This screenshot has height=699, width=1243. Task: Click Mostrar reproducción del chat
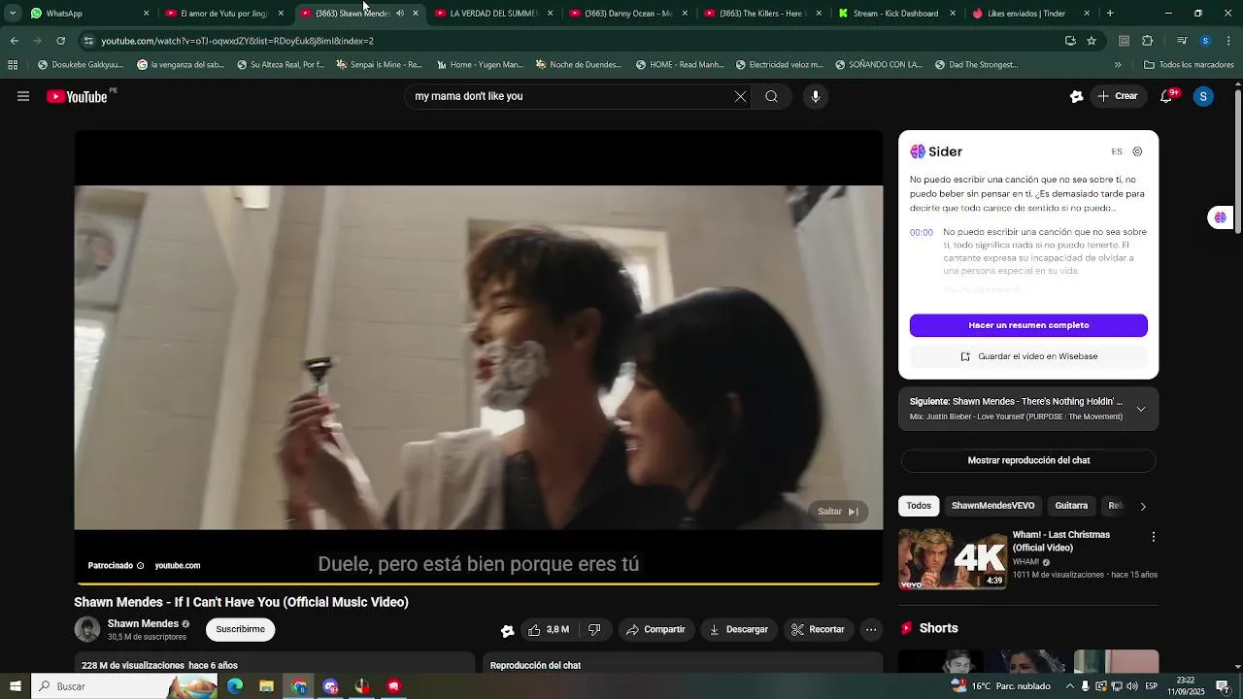[1028, 460]
